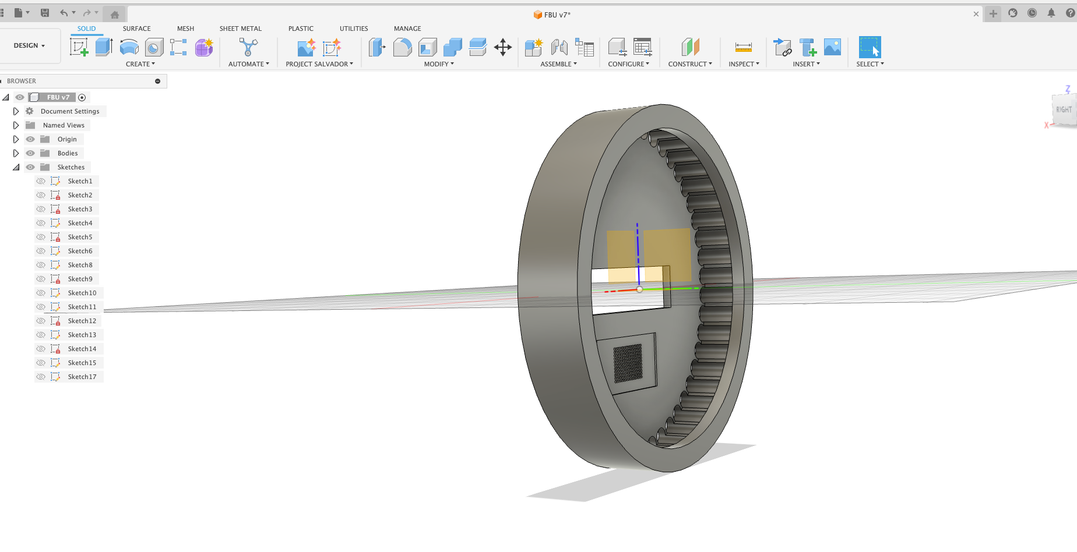Toggle visibility of Origin folder
The image size is (1077, 552).
(30, 139)
